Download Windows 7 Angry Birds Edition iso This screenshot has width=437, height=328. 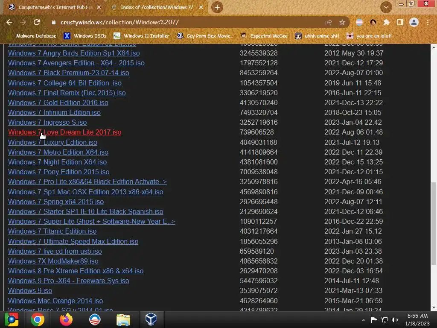click(74, 53)
